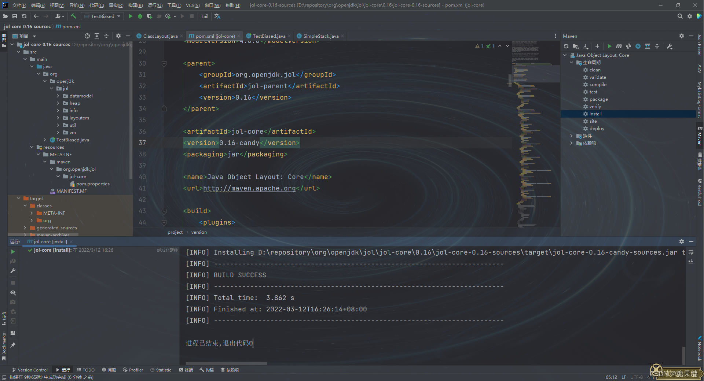Run Maven build green play icon
This screenshot has width=704, height=381.
(x=609, y=46)
